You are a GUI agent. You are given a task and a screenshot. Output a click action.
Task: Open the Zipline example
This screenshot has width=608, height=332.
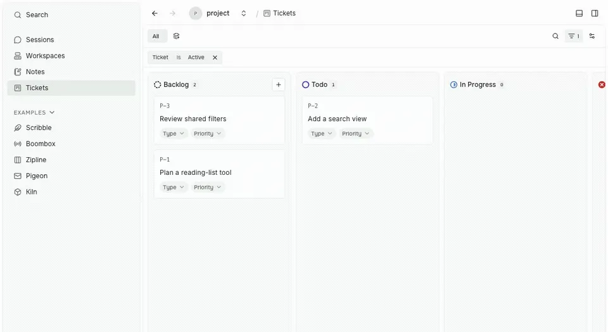pyautogui.click(x=72, y=160)
